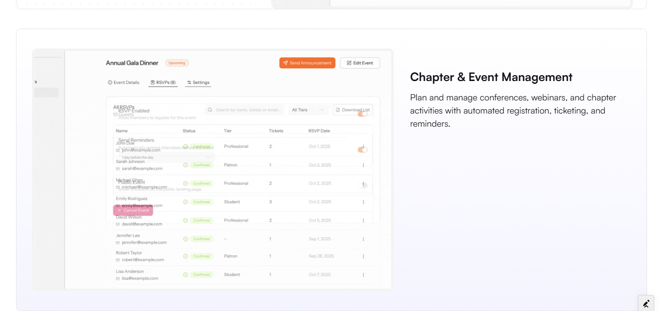This screenshot has width=663, height=311.
Task: Turn off the Send Reminders toggle
Action: tap(363, 149)
